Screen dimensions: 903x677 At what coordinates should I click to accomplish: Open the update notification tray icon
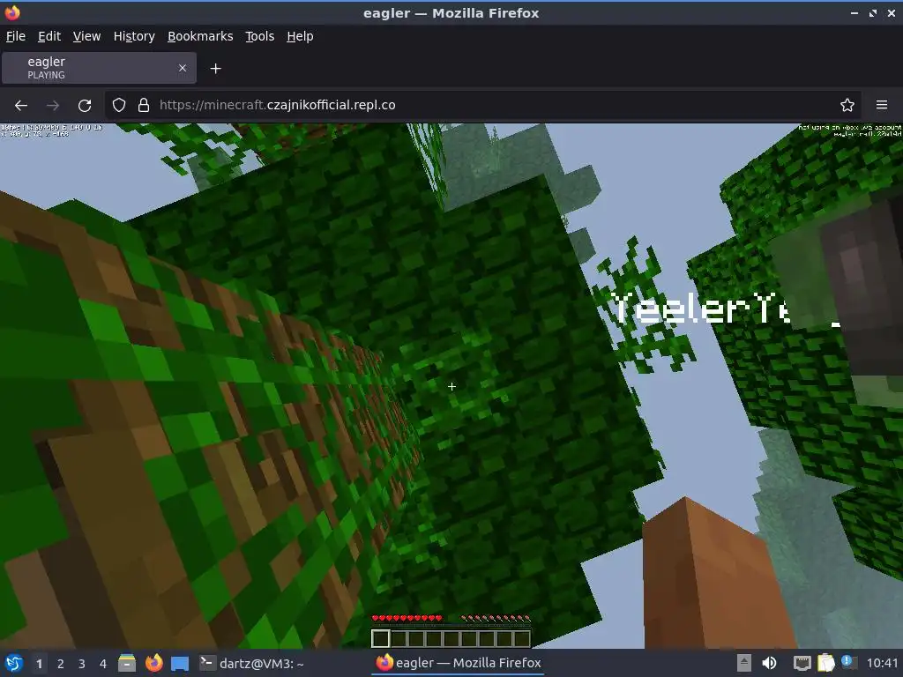coord(849,662)
